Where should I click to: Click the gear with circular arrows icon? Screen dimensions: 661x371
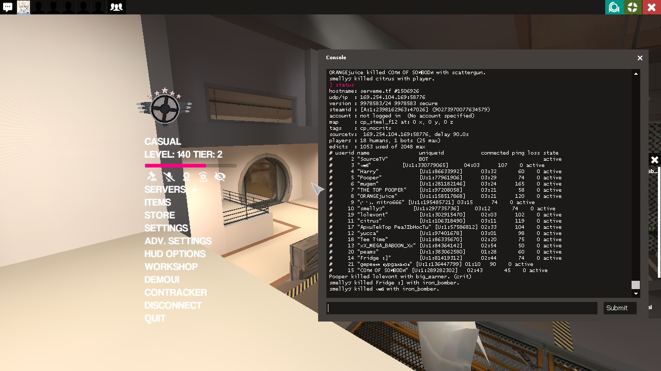click(203, 177)
